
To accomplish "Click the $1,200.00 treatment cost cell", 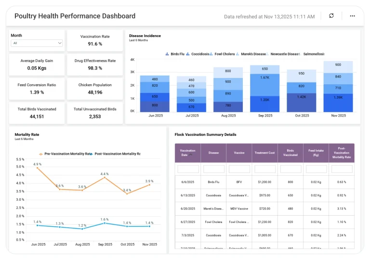I will (264, 182).
